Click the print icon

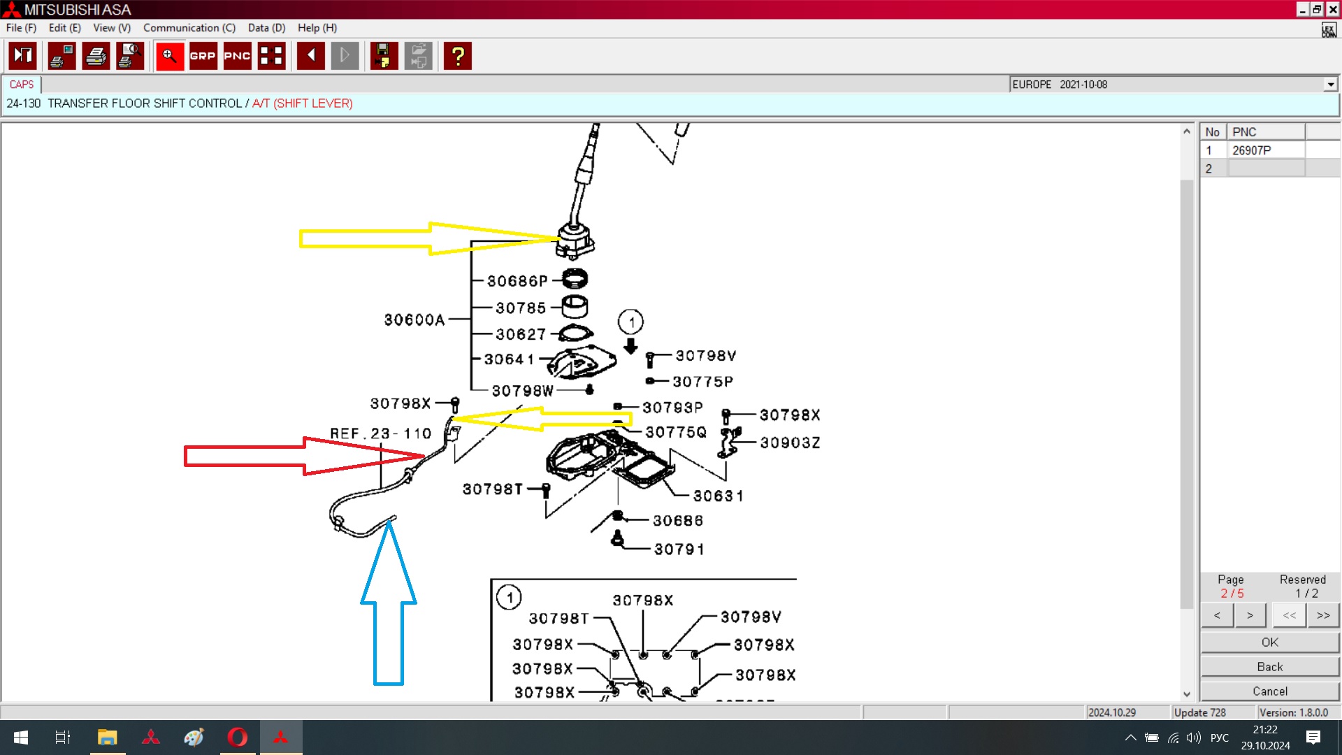pos(96,56)
